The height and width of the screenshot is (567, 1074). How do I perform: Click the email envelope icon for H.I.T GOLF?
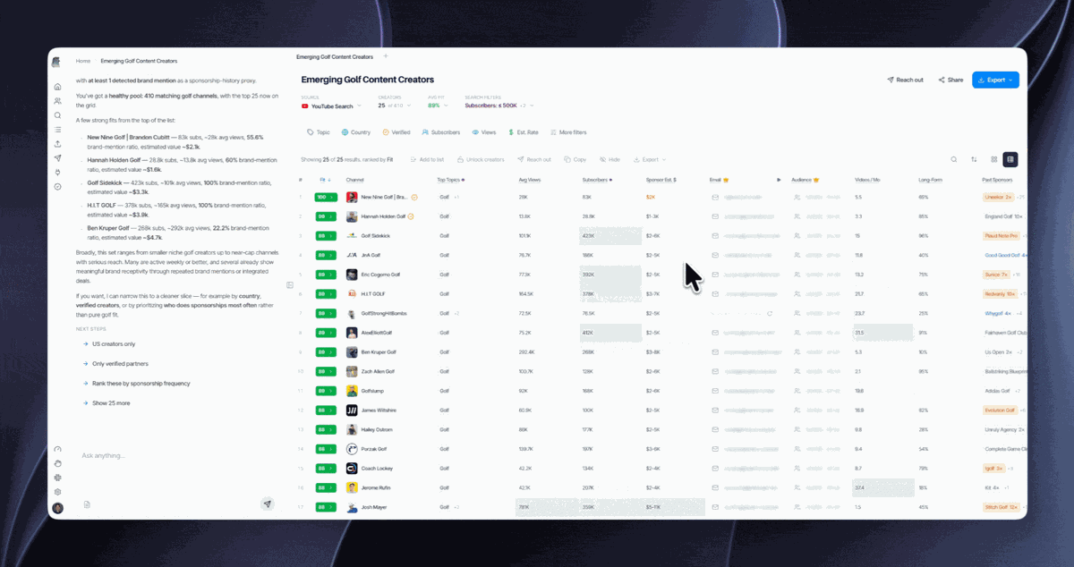(714, 293)
